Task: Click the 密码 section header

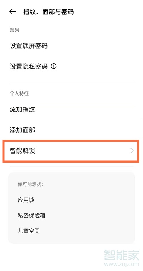Action: (x=14, y=30)
